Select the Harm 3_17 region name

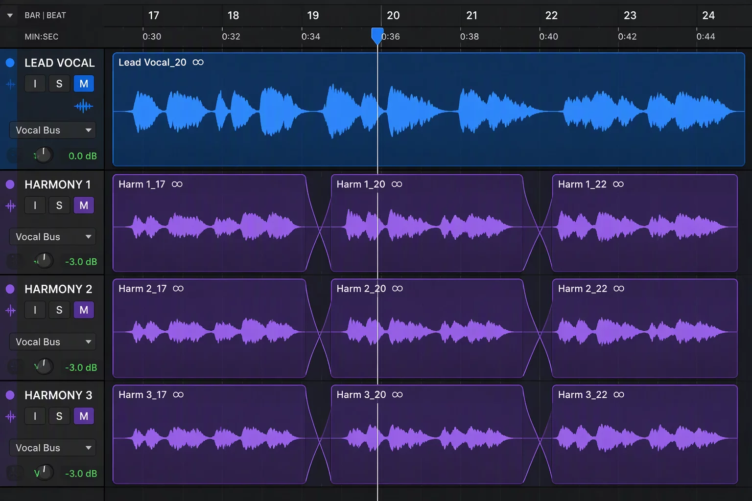[142, 395]
